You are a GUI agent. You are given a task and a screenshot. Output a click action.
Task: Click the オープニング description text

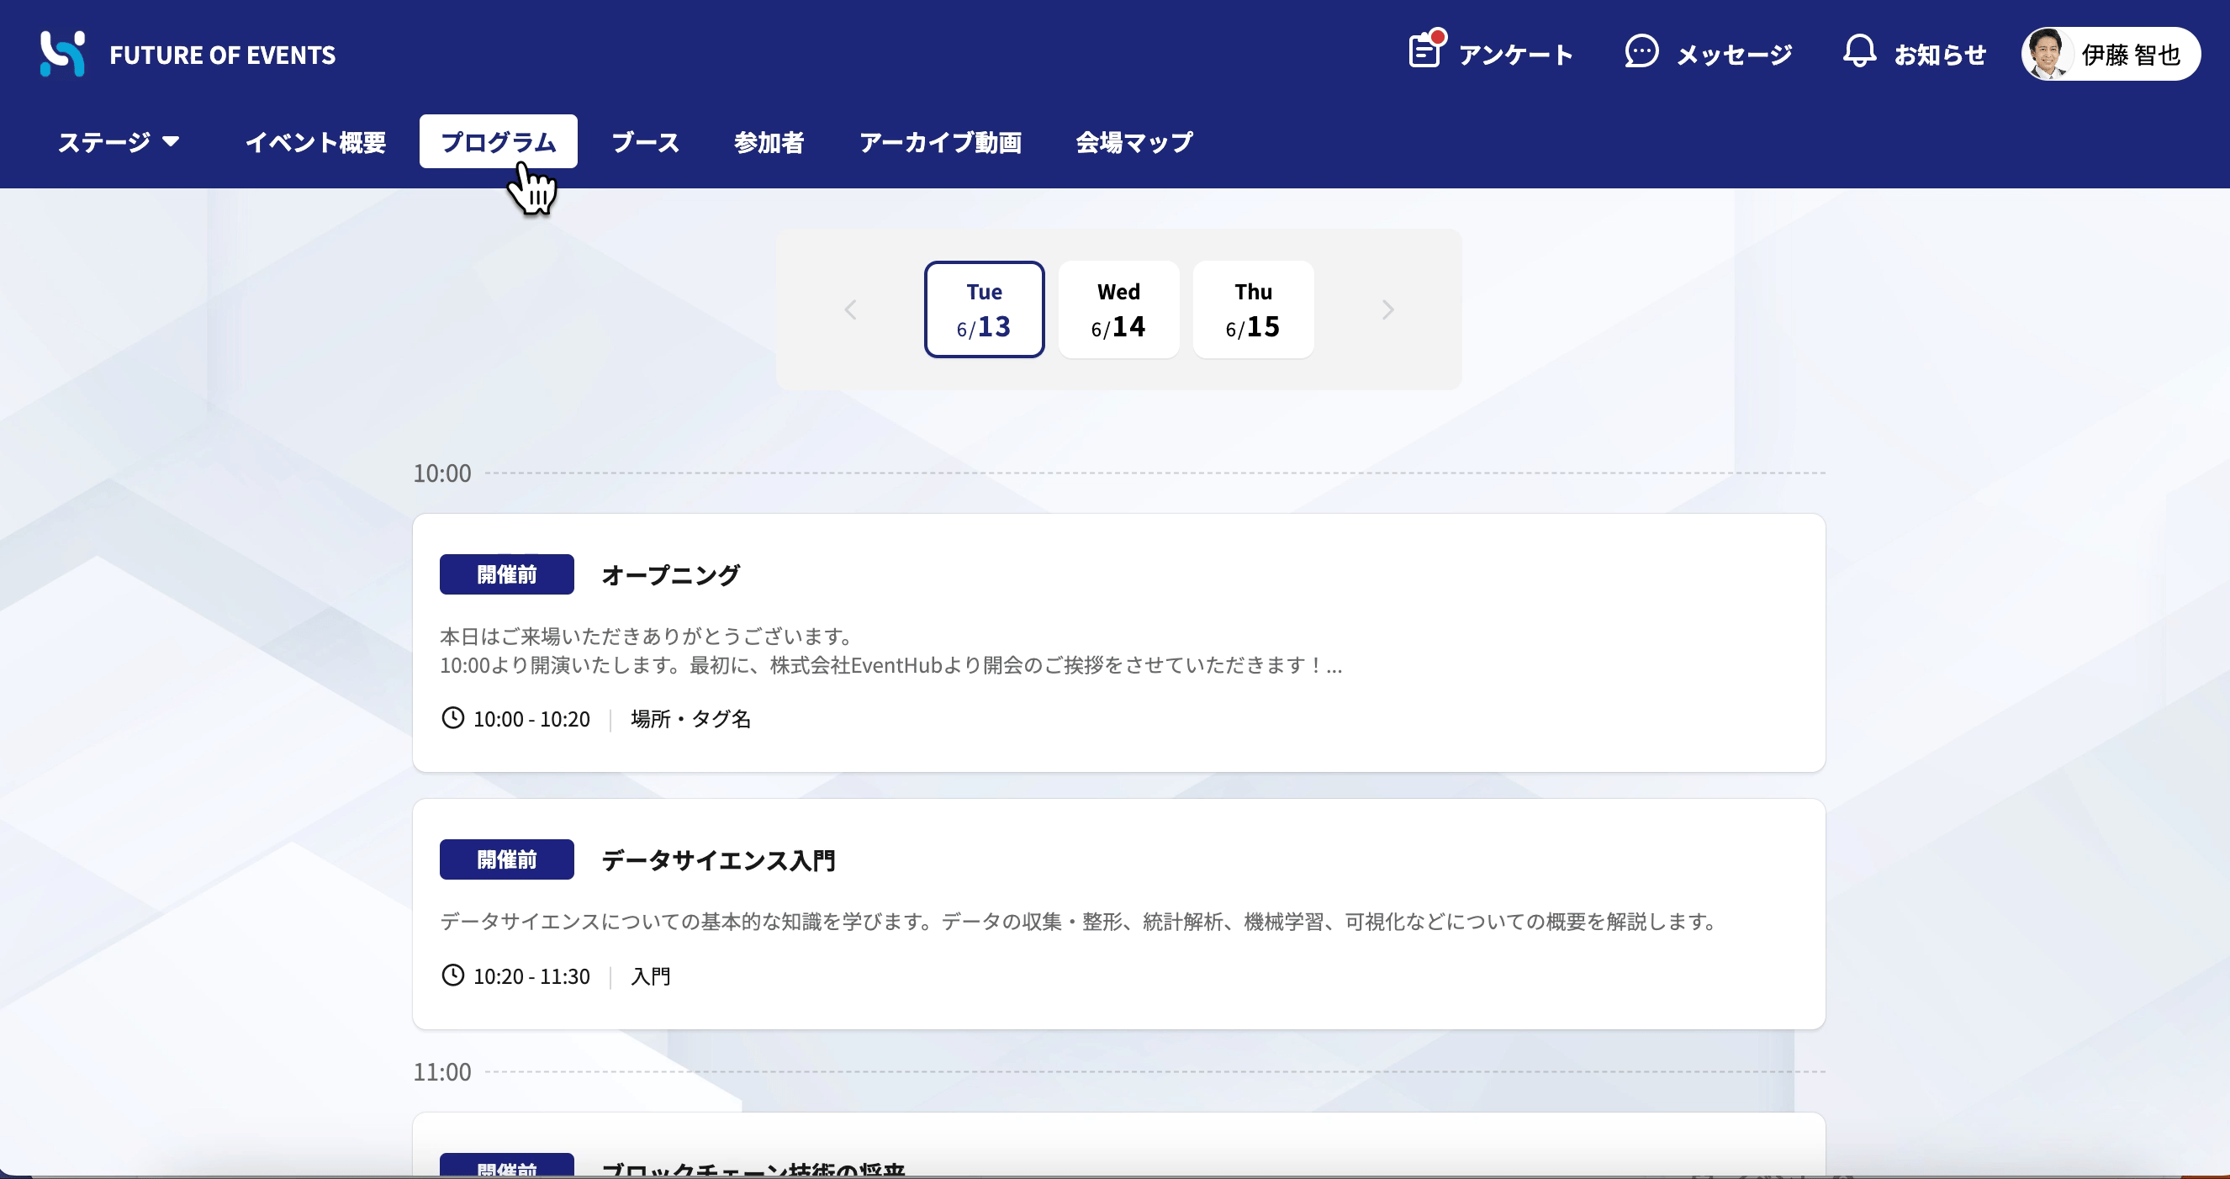[890, 650]
